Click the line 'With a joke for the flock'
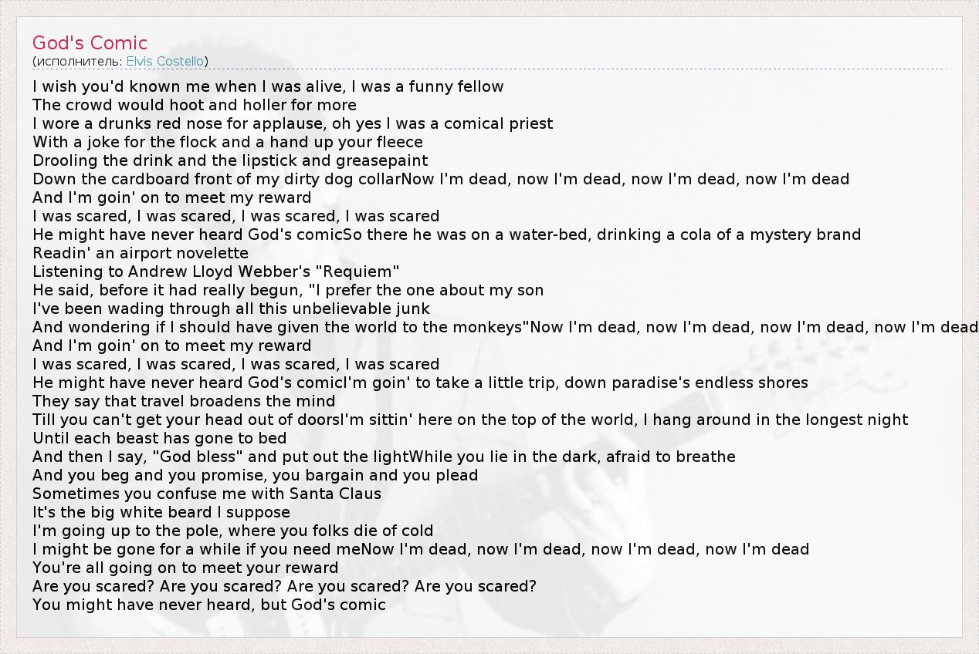979x654 pixels. pos(228,142)
